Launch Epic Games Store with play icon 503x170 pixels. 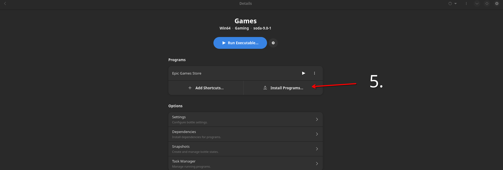tap(304, 73)
